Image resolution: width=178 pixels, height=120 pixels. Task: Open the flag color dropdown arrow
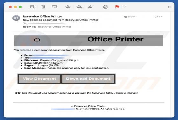coord(125,7)
